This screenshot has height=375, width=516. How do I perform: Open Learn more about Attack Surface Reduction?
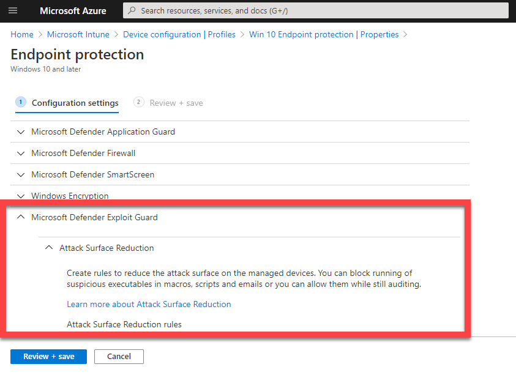click(149, 304)
